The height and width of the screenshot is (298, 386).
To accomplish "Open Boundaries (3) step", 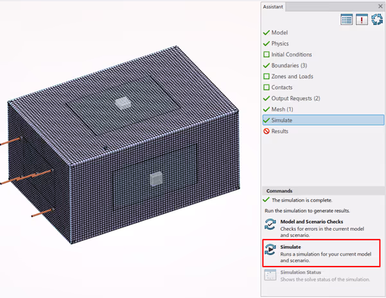I will [x=289, y=65].
